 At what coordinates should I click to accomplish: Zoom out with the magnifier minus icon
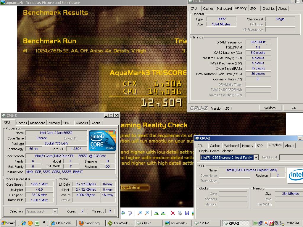point(147,213)
